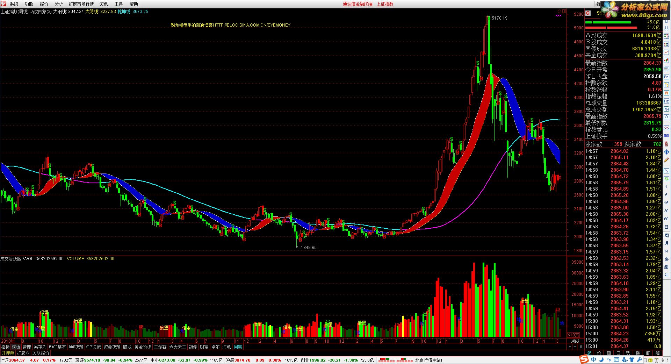671x364 pixels.
Task: Open the 报价 menu
Action: 44,4
